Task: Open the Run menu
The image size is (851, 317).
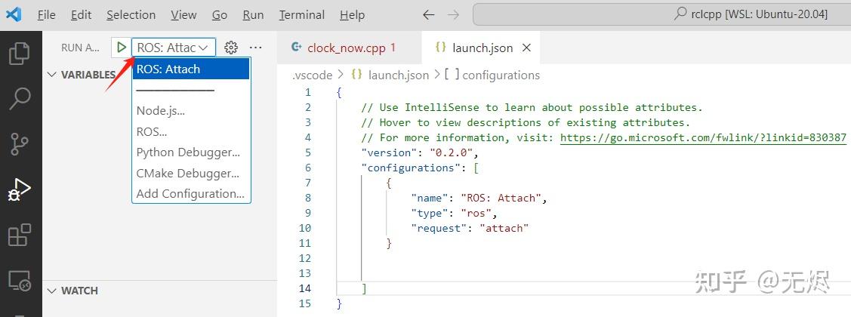Action: pyautogui.click(x=253, y=14)
